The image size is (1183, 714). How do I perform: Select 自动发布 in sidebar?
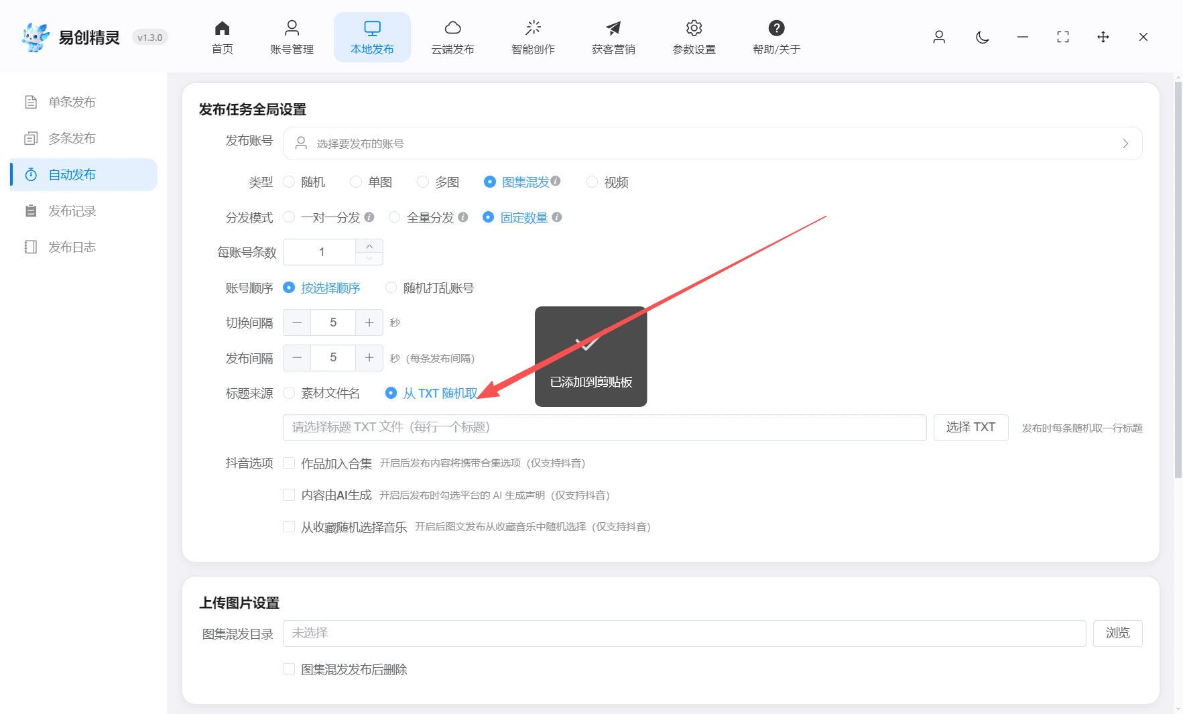point(84,174)
